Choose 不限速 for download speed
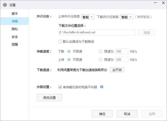 [69, 51]
